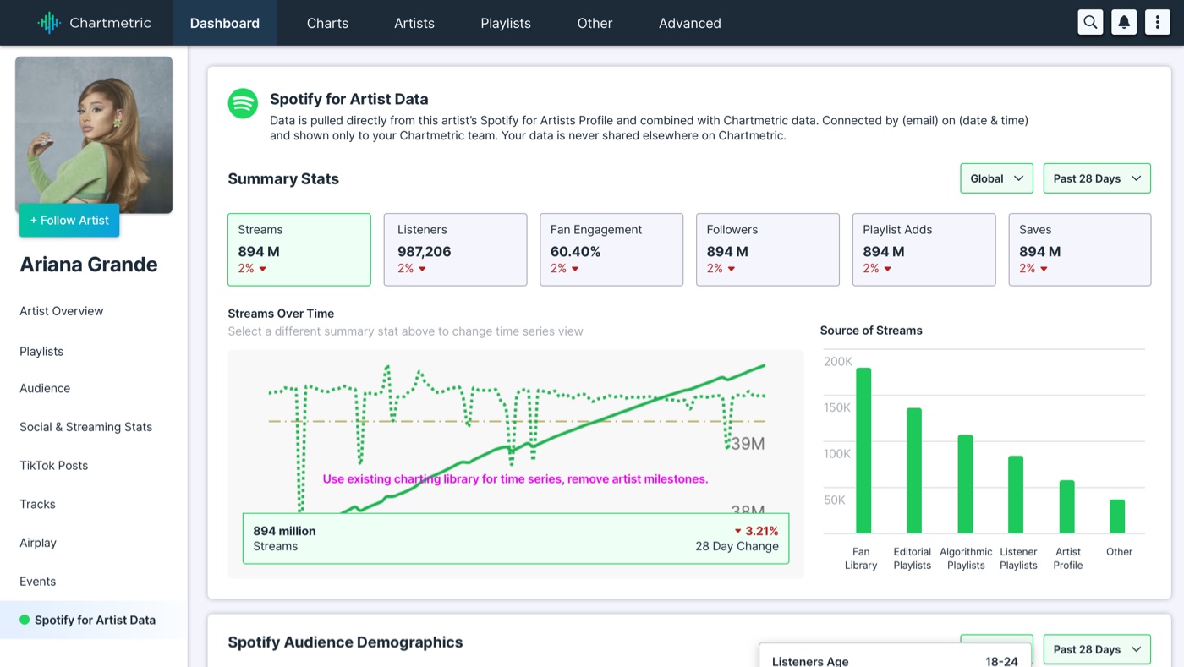
Task: Click the Editorial Playlists bar
Action: pyautogui.click(x=914, y=471)
